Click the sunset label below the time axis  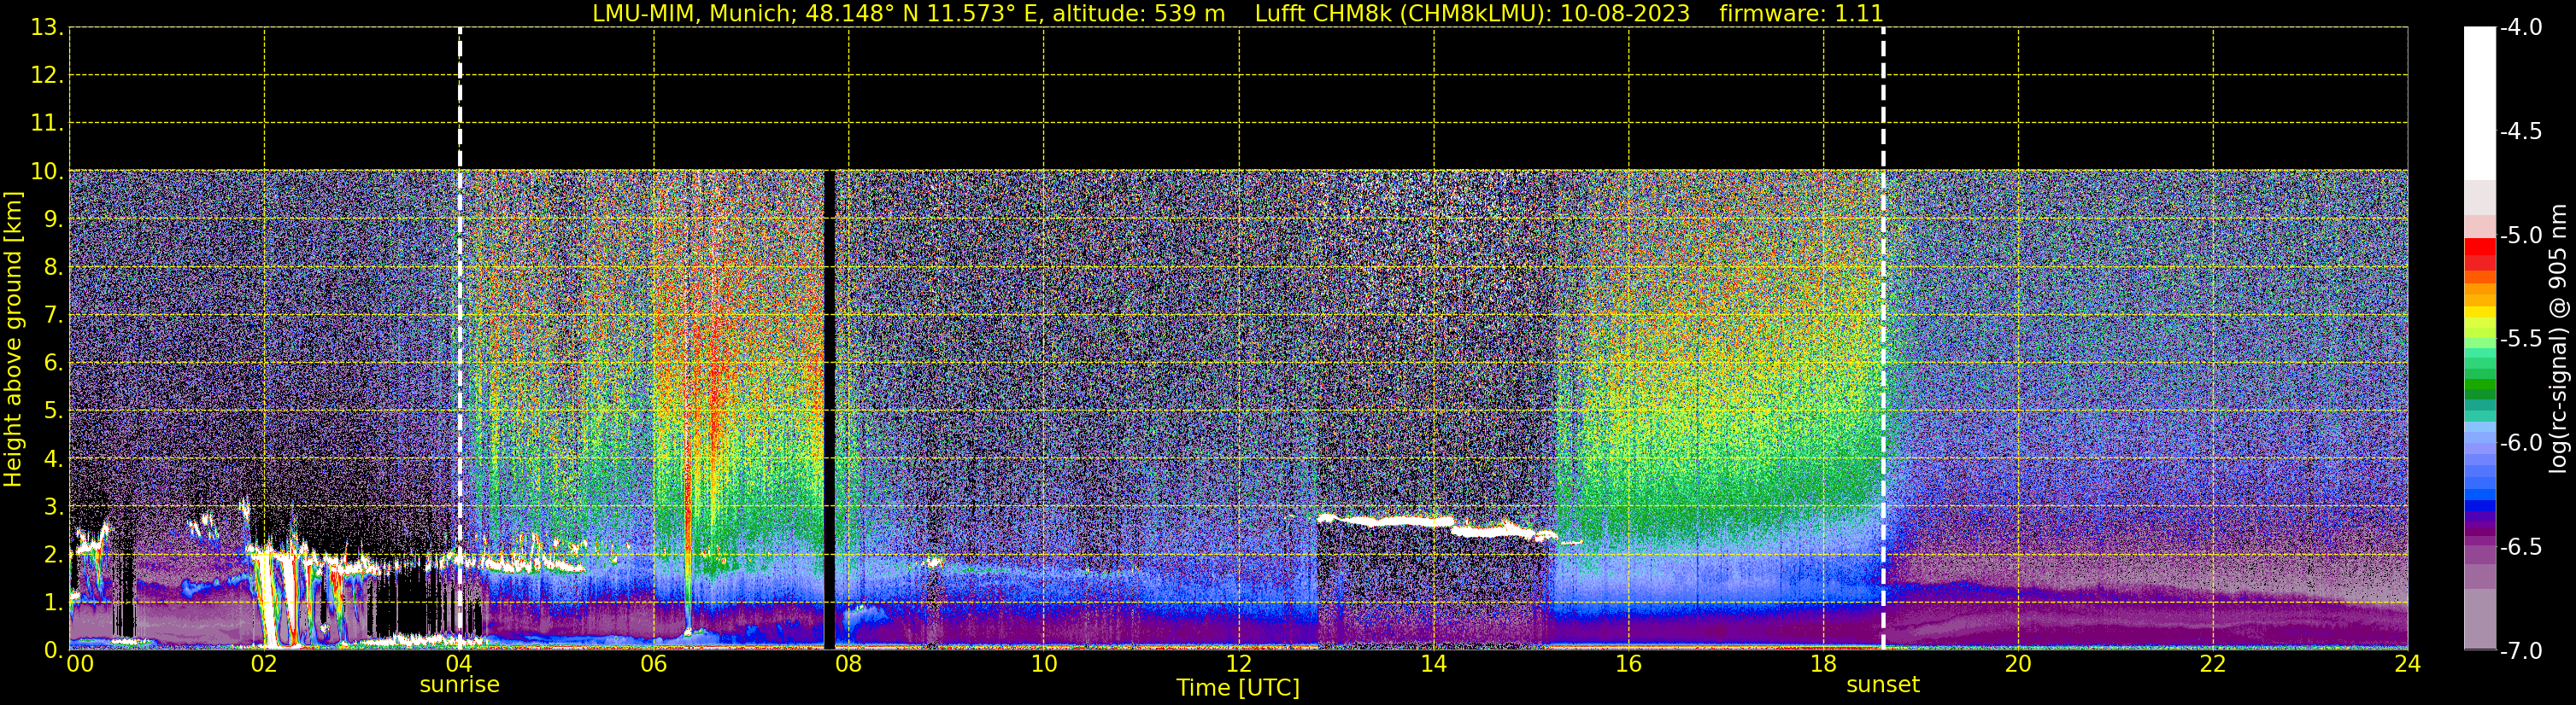[x=1883, y=685]
